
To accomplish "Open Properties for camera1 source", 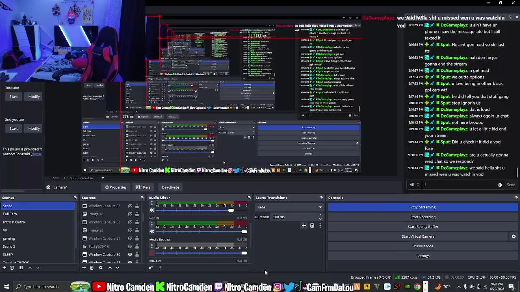I will tap(116, 187).
